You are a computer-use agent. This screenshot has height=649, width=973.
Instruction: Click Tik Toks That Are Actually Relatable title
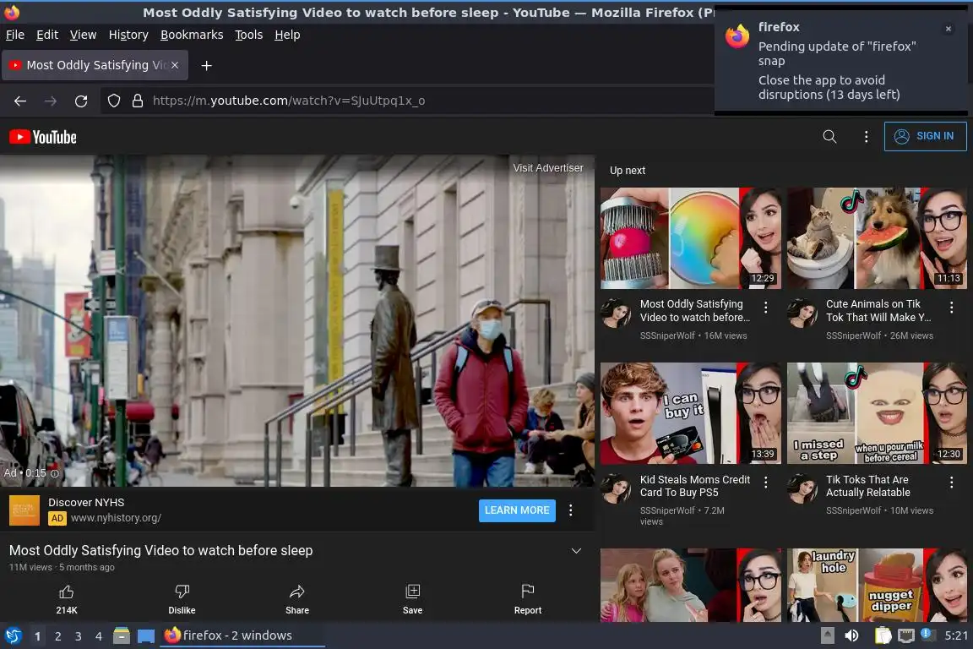coord(867,486)
